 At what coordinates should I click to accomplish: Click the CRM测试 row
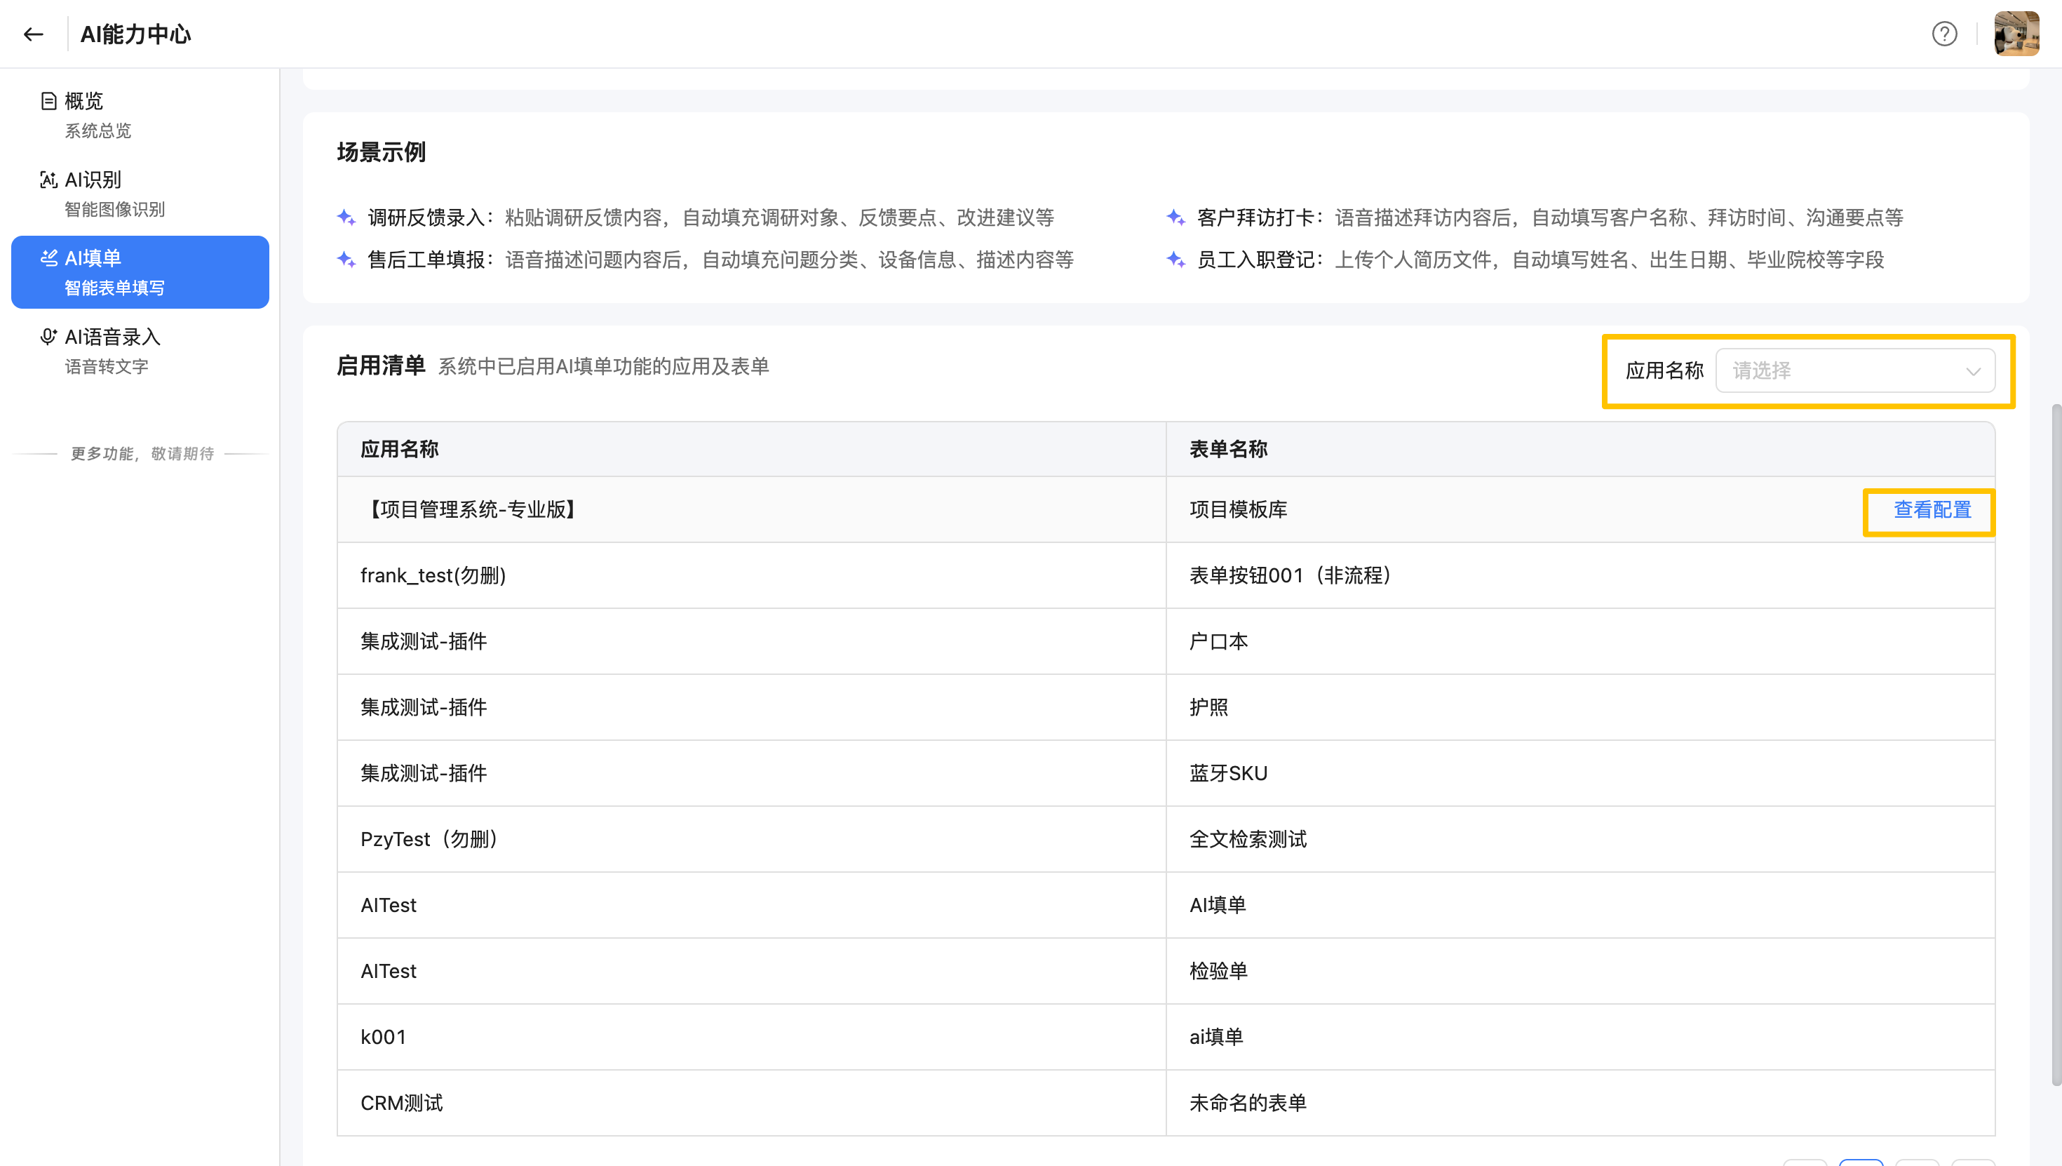click(x=402, y=1103)
